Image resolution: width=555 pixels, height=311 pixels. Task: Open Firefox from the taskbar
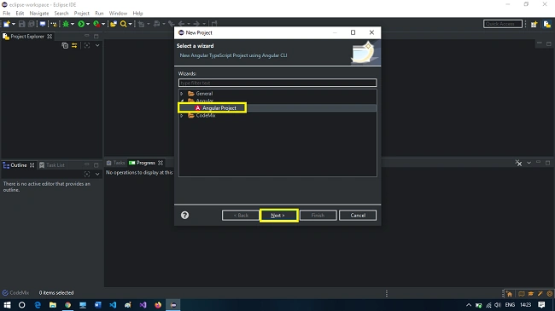click(158, 305)
